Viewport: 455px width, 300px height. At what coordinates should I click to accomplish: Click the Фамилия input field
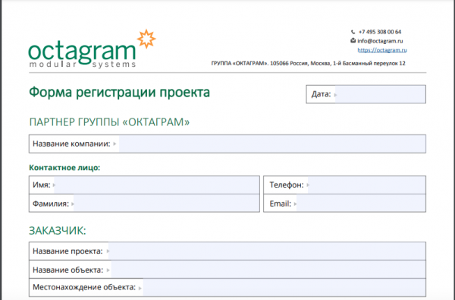(x=166, y=204)
